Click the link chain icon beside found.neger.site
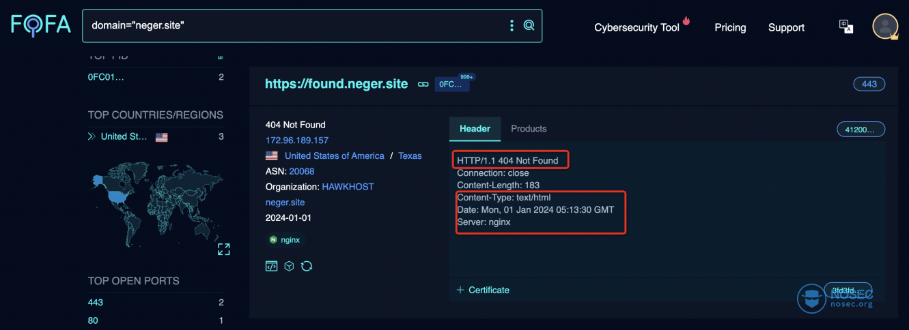 (423, 85)
